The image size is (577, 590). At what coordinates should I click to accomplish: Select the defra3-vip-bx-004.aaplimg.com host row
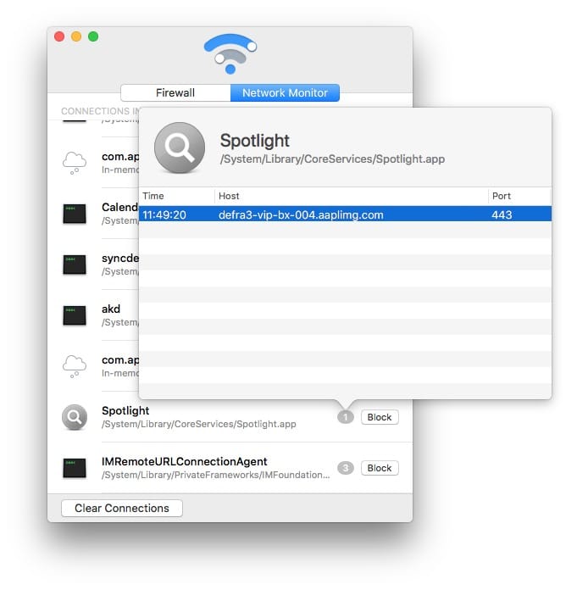345,214
